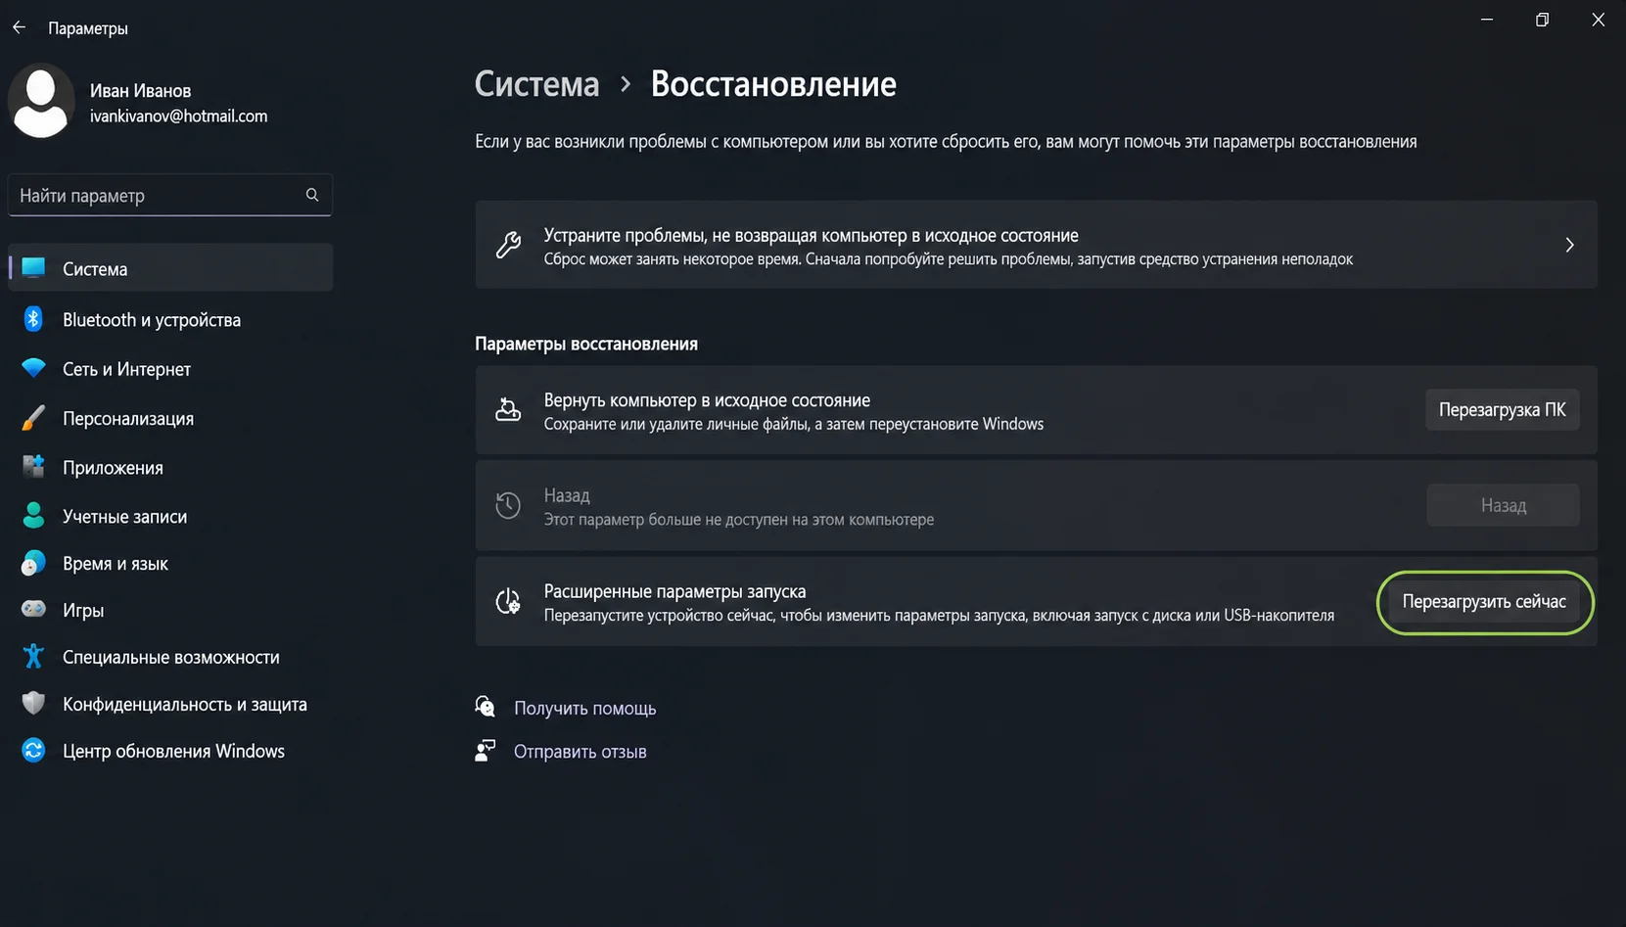Click the Центр обновления Windows sync icon
This screenshot has height=927, width=1626.
[x=33, y=751]
